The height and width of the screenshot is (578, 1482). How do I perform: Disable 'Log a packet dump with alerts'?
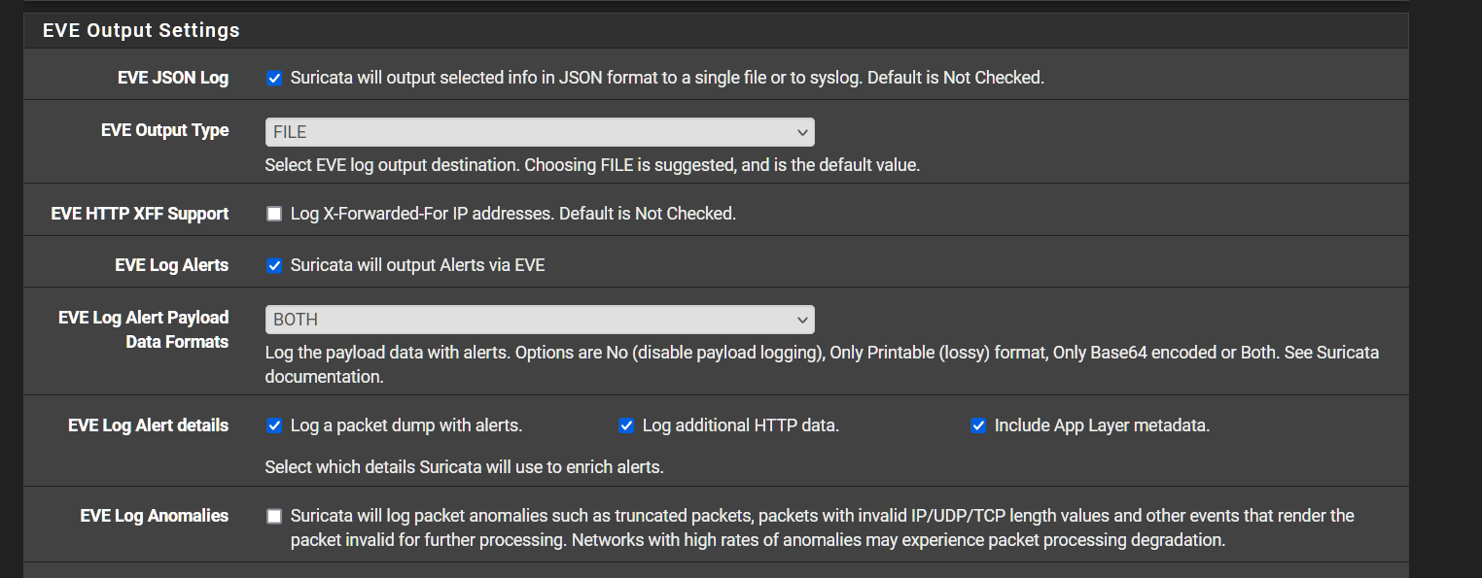coord(274,425)
